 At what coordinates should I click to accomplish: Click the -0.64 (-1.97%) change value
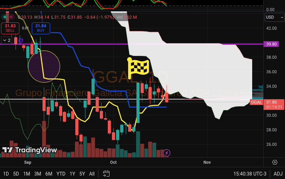click(99, 17)
